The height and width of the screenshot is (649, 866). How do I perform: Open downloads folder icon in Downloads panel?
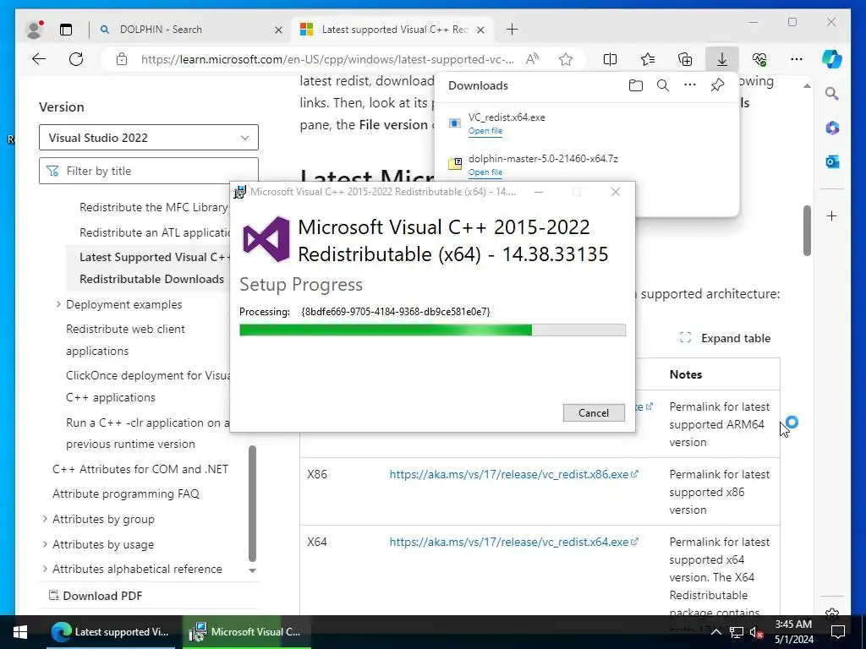click(636, 85)
